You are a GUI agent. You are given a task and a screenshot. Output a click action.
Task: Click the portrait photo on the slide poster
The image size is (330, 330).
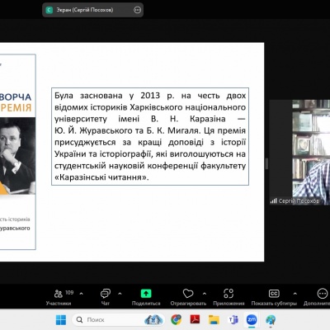(17, 156)
